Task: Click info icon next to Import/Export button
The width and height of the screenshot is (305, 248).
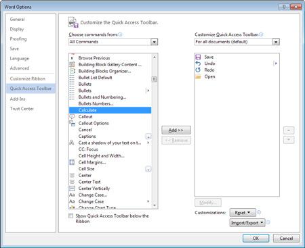Action: coord(268,222)
